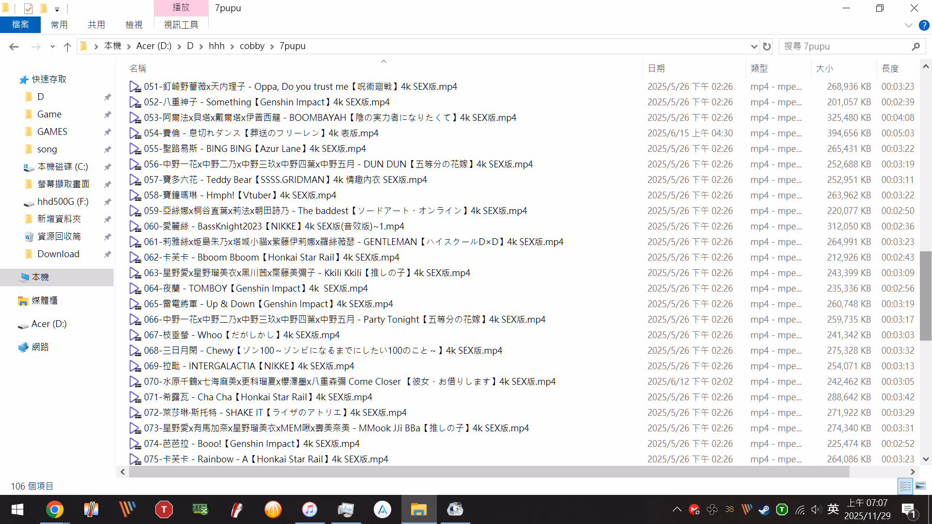This screenshot has height=524, width=932.
Task: Click the Refresh icon beside address bar
Action: point(767,47)
